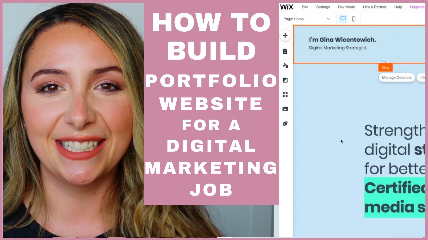Screen dimensions: 428x240
Task: Open the Settings menu
Action: coord(323,7)
